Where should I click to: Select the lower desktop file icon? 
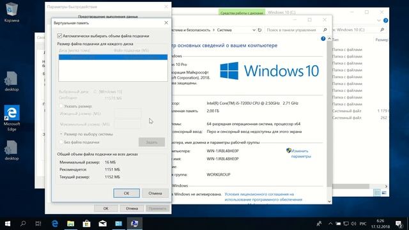pyautogui.click(x=12, y=151)
